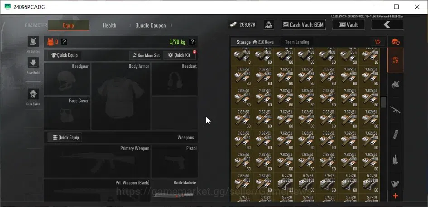Click the orange stack auto-sort icon

click(x=395, y=42)
